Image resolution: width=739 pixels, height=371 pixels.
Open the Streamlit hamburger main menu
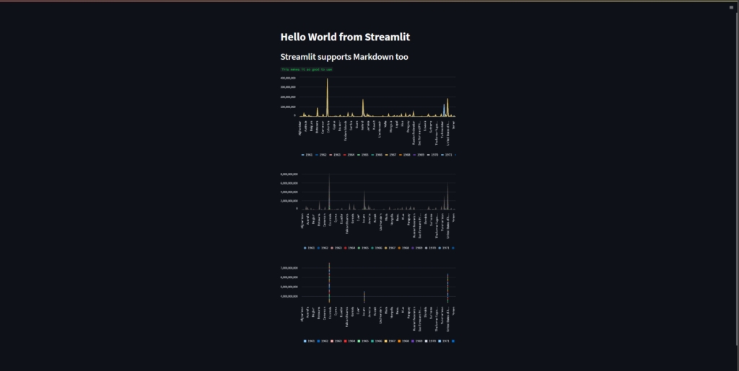coord(732,7)
